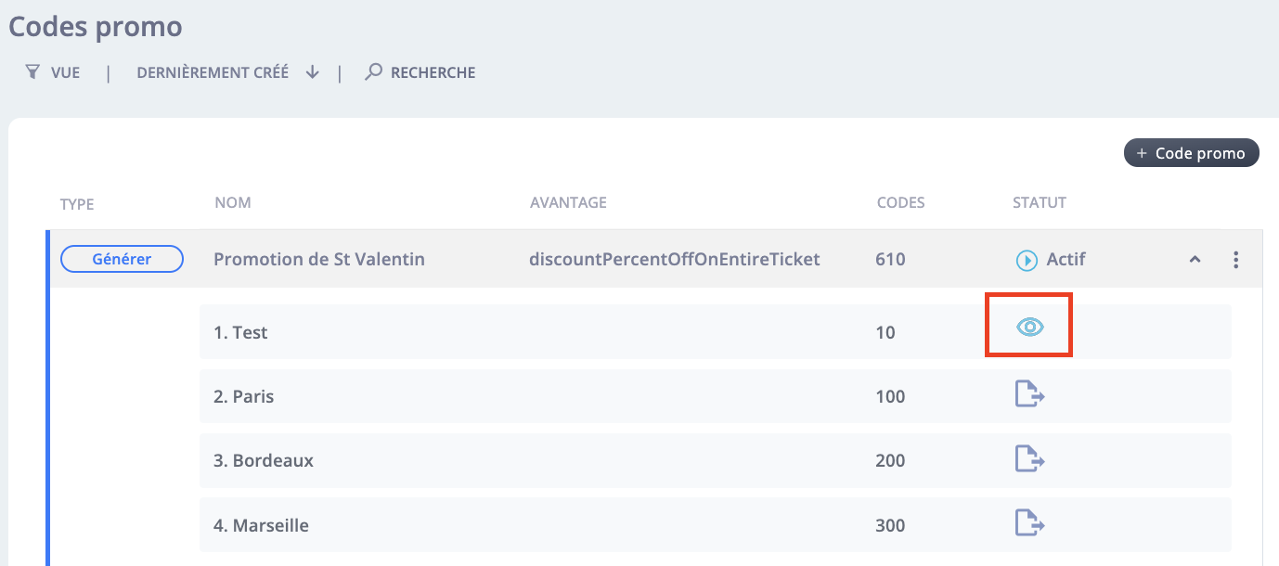1279x566 pixels.
Task: Select the 4. Marseille code batch row
Action: click(715, 525)
